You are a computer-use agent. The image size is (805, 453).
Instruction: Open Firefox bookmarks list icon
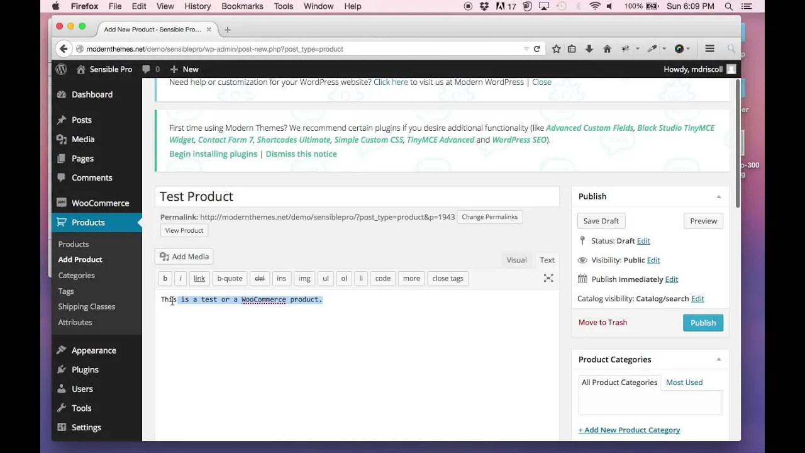pyautogui.click(x=572, y=48)
